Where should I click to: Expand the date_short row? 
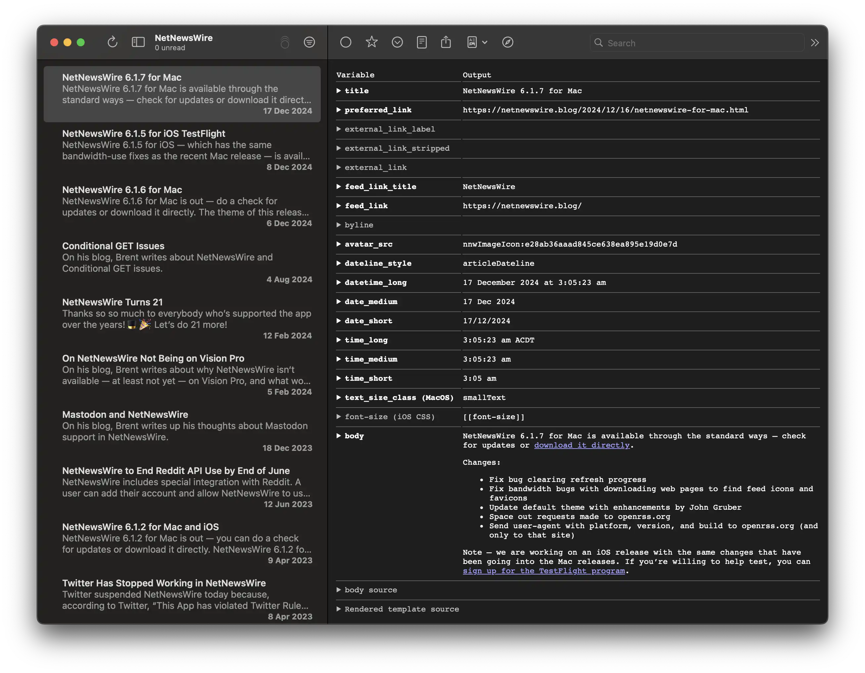coord(339,321)
